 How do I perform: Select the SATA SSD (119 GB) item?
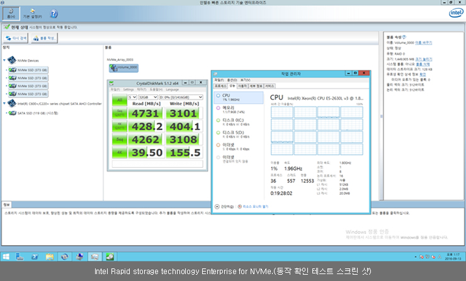pos(33,113)
